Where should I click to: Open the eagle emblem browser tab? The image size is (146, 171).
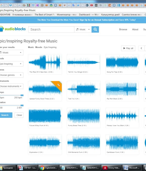65,5
